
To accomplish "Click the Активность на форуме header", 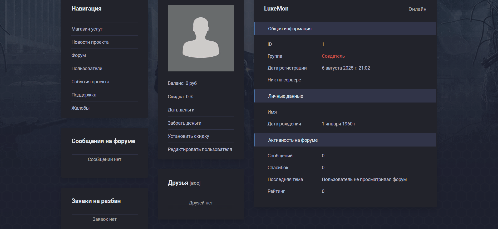I will (x=293, y=140).
